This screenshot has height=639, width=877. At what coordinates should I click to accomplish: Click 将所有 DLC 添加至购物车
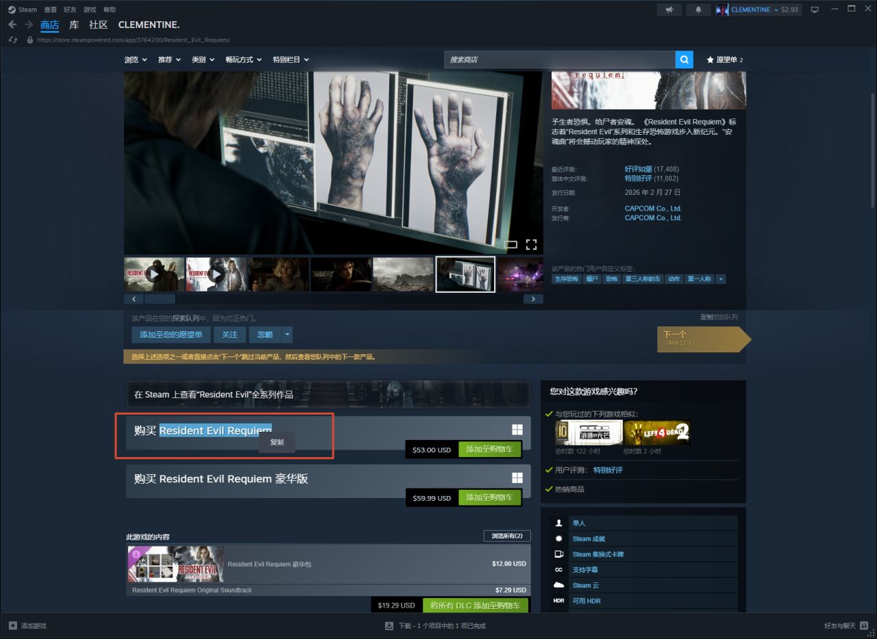pyautogui.click(x=474, y=605)
